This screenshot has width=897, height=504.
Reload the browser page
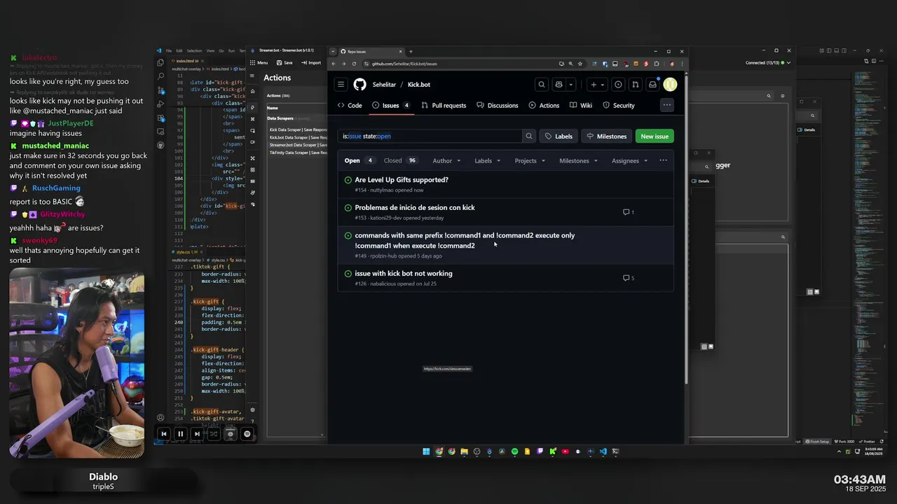click(354, 64)
